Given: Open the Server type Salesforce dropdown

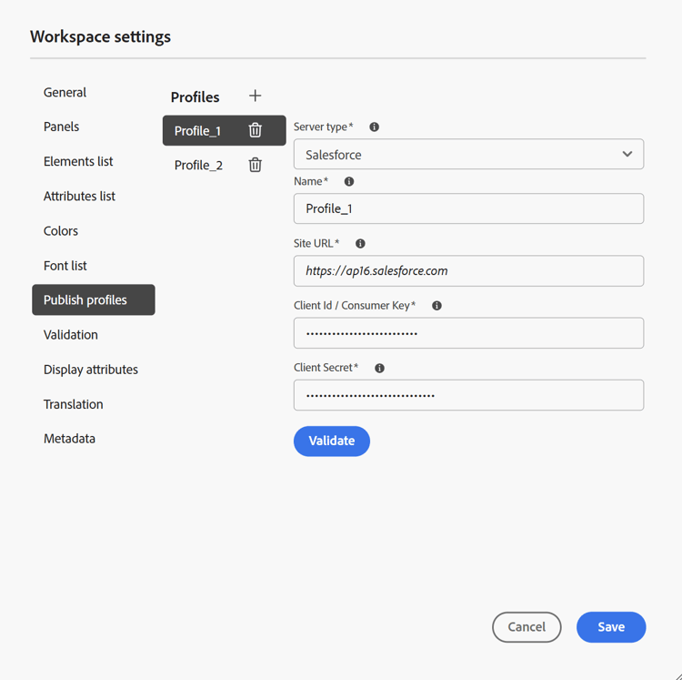Looking at the screenshot, I should pyautogui.click(x=468, y=154).
